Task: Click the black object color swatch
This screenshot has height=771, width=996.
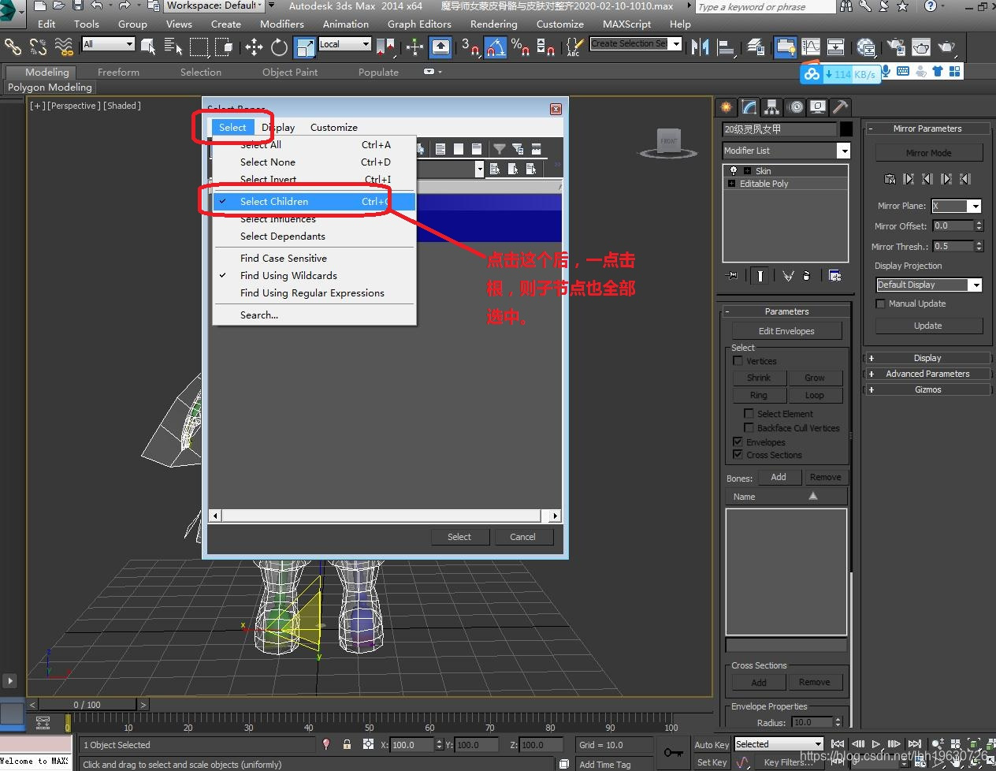Action: [845, 129]
